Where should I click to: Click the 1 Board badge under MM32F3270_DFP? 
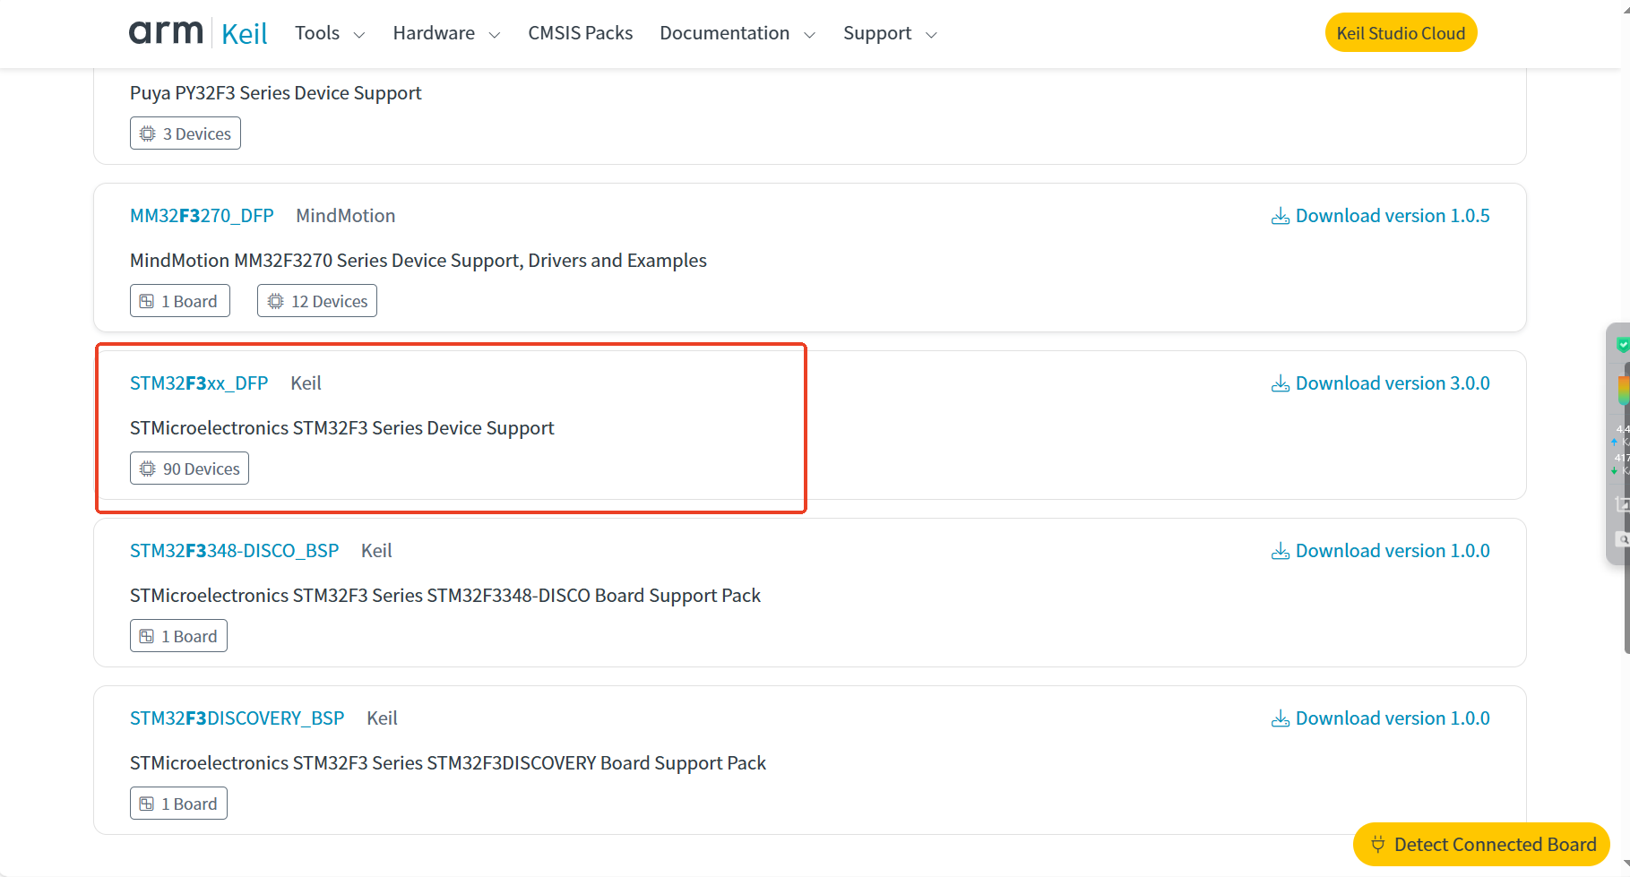pos(180,301)
